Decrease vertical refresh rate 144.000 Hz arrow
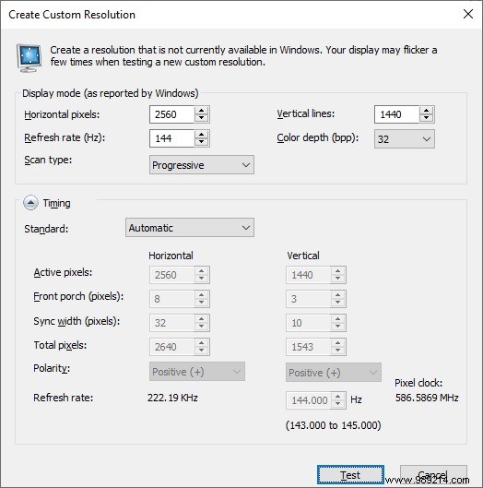This screenshot has width=483, height=488. click(337, 404)
